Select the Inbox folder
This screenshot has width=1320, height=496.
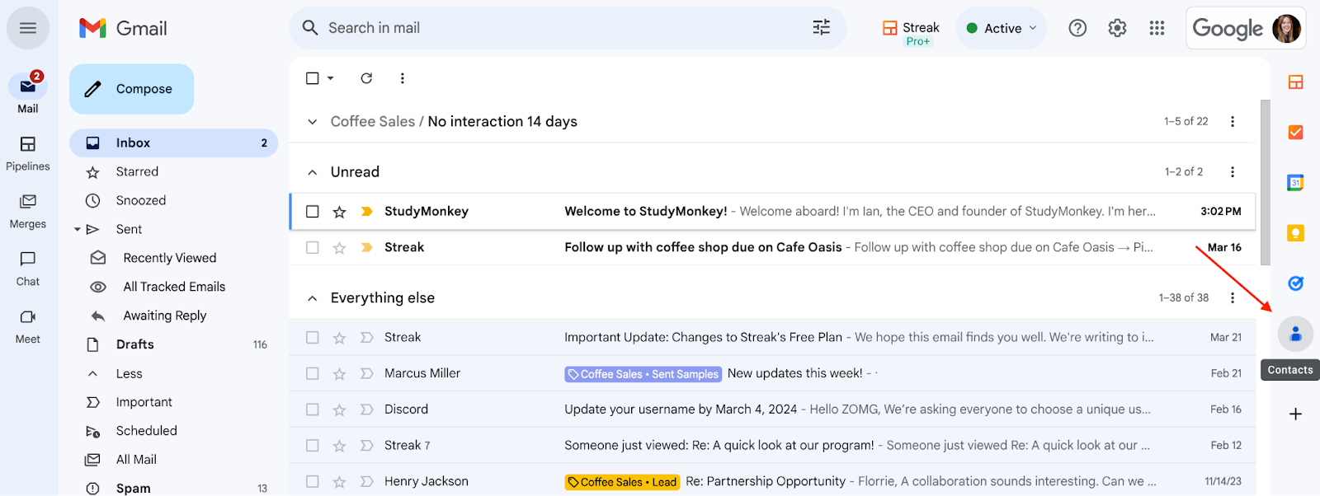coord(173,143)
